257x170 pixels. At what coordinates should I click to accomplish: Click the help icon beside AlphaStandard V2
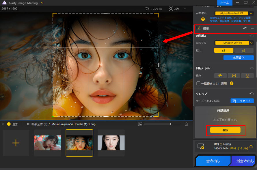[202, 19]
